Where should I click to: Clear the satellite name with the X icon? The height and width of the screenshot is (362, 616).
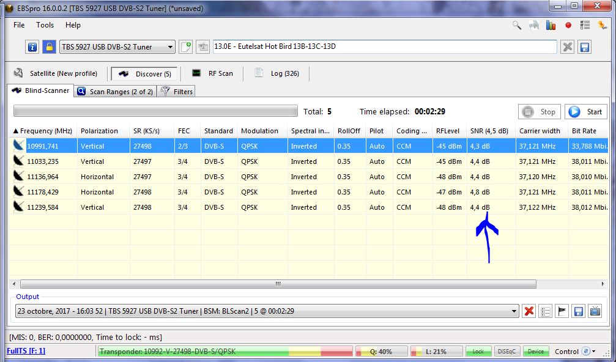pos(568,47)
